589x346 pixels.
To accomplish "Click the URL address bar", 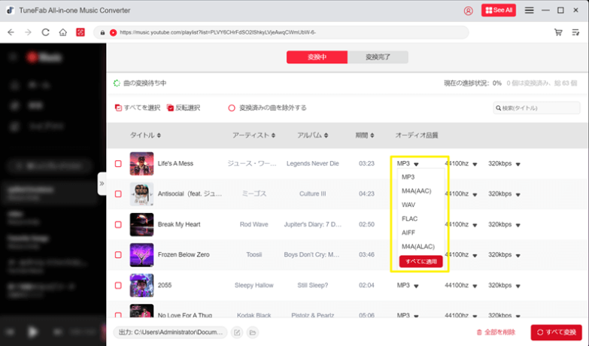I will pyautogui.click(x=281, y=32).
